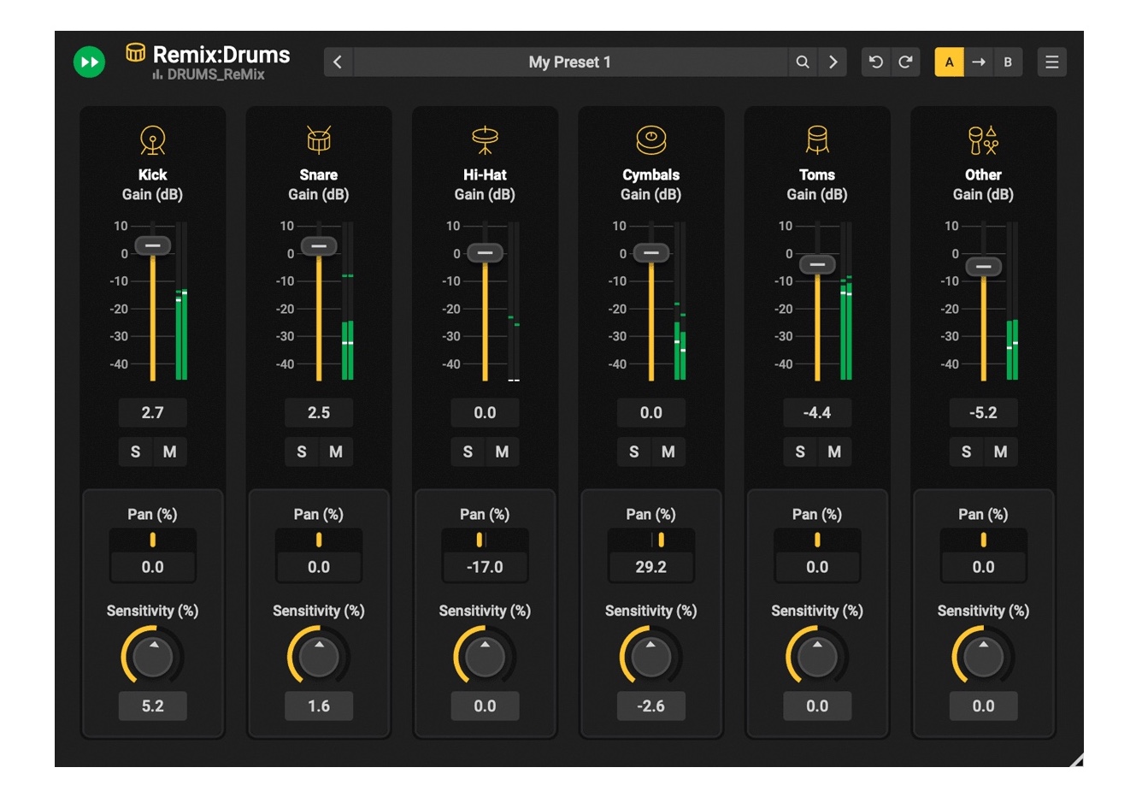Solo the Cymbals channel

point(633,452)
